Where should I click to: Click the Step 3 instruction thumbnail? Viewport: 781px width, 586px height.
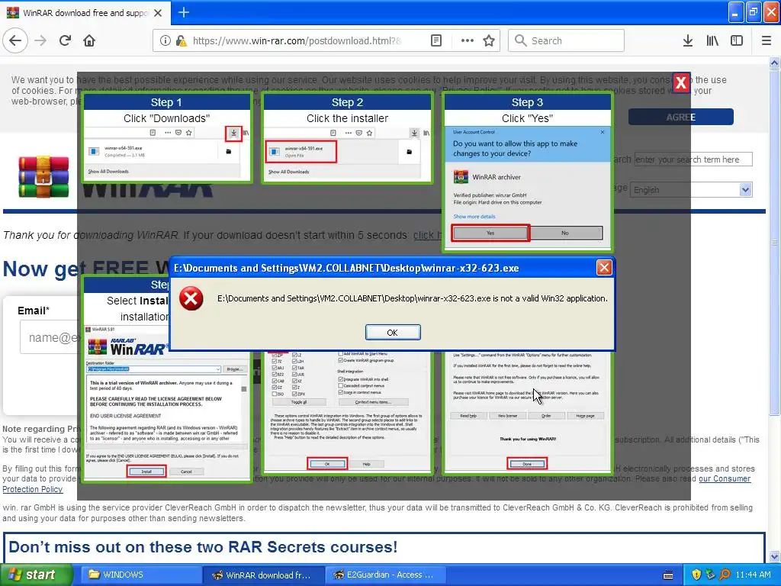point(527,172)
